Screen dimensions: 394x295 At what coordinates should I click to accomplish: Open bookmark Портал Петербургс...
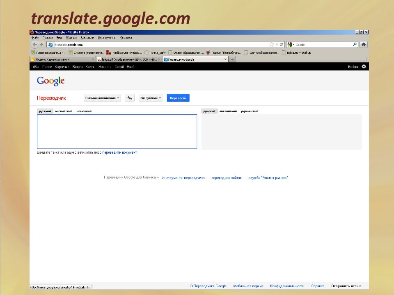(x=224, y=53)
